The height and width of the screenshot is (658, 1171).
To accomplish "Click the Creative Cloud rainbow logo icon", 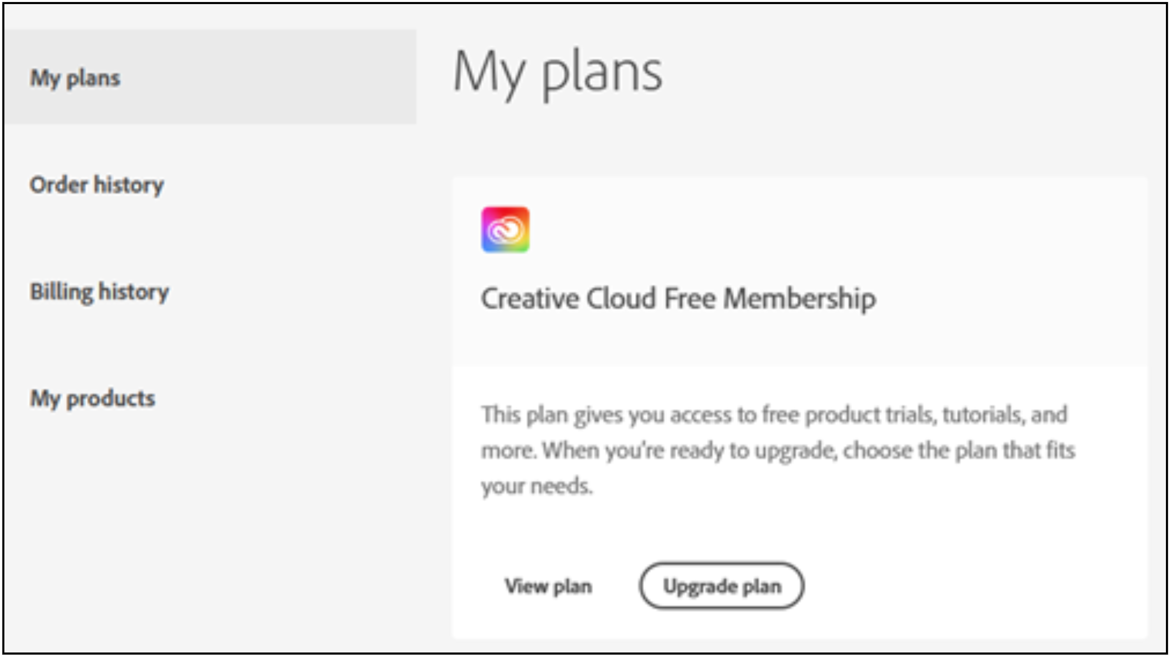I will point(505,229).
